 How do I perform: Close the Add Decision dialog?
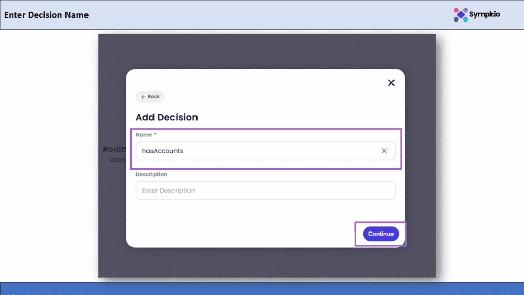[x=391, y=83]
